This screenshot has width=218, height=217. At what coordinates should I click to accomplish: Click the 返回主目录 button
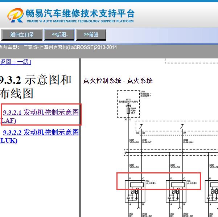tap(22, 34)
